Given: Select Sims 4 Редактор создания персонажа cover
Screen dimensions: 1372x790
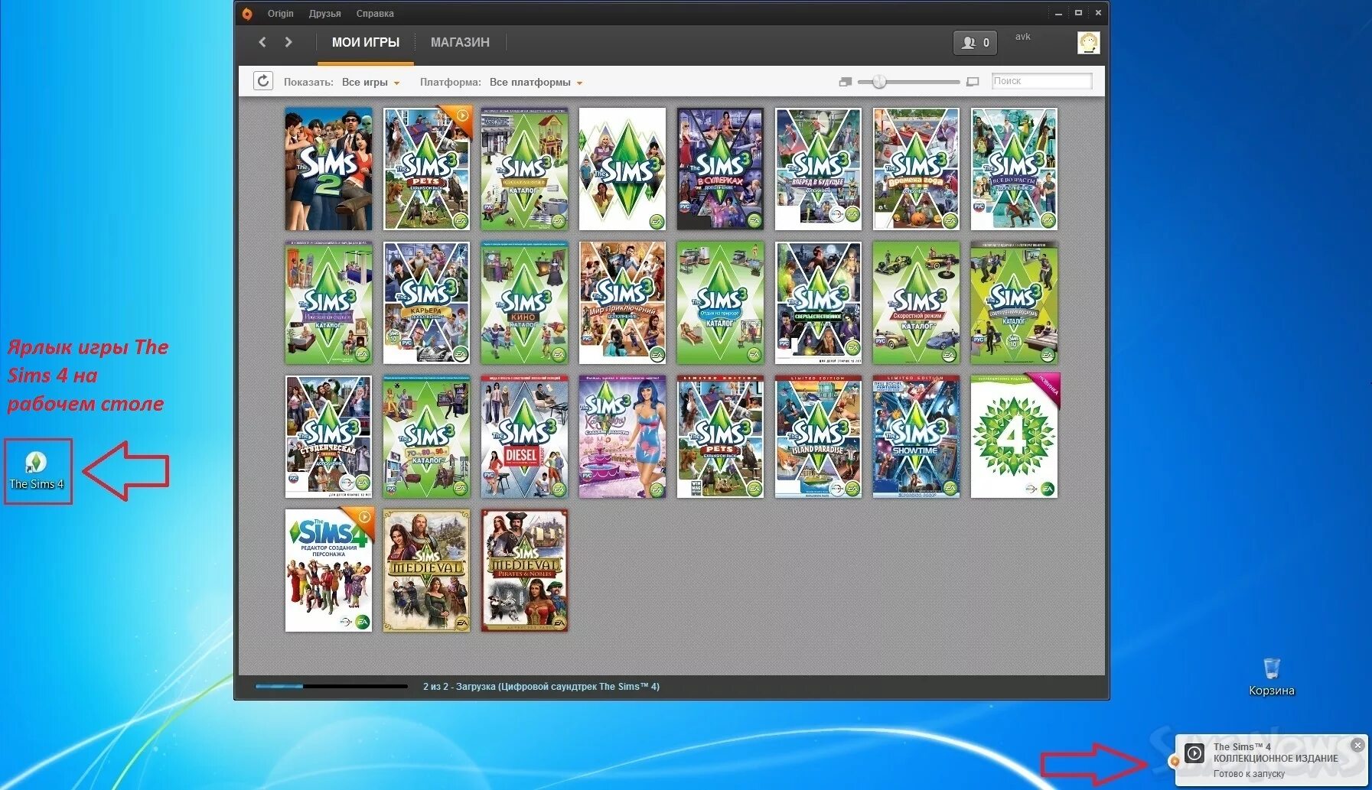Looking at the screenshot, I should 328,571.
